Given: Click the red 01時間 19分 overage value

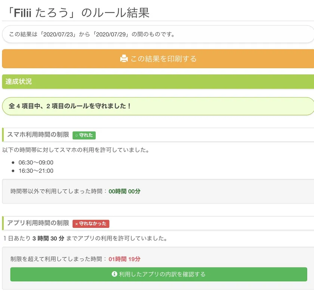Looking at the screenshot, I should coord(124,259).
